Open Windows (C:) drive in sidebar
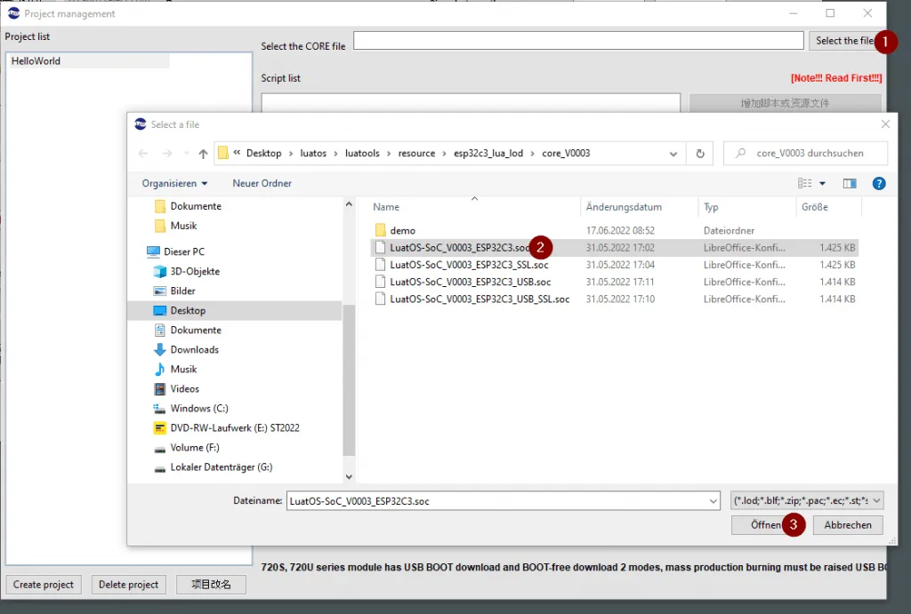Viewport: 911px width, 614px height. (x=198, y=408)
